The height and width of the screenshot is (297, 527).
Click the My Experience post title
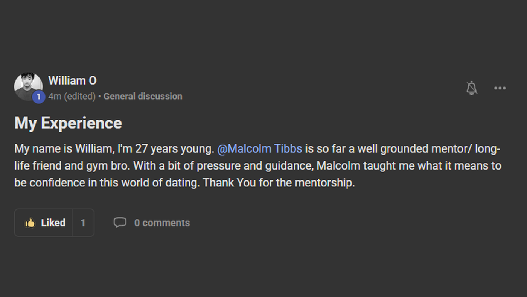pyautogui.click(x=68, y=123)
